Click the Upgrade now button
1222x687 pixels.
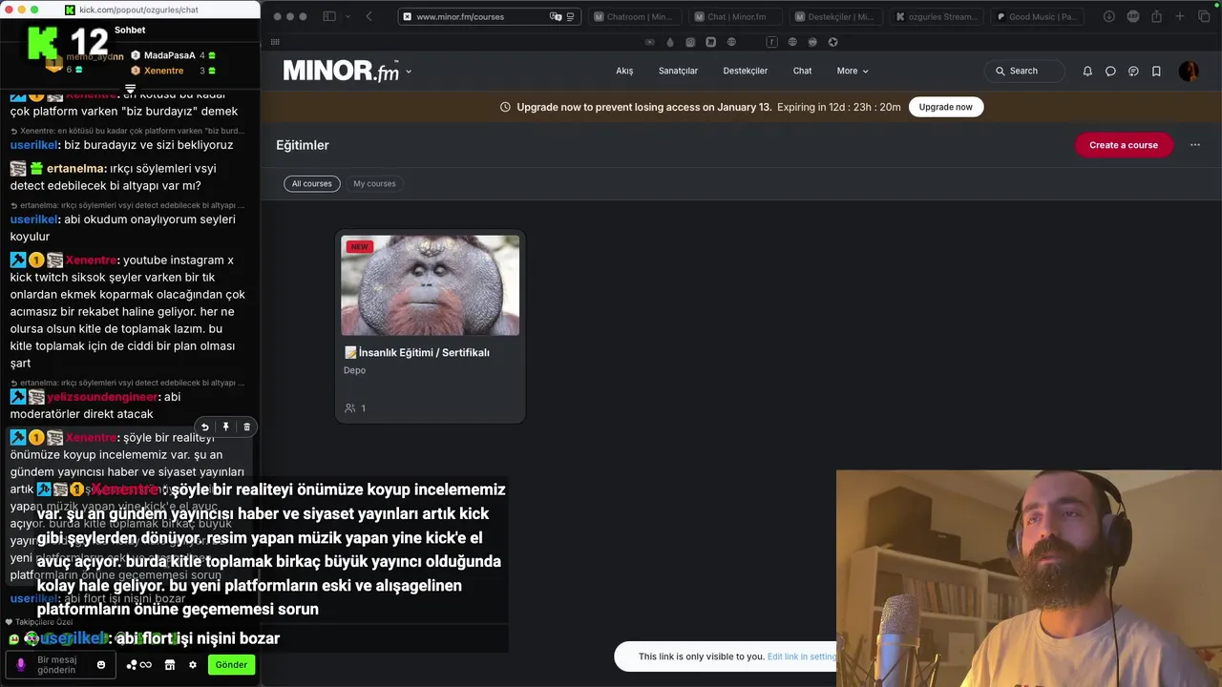coord(945,107)
